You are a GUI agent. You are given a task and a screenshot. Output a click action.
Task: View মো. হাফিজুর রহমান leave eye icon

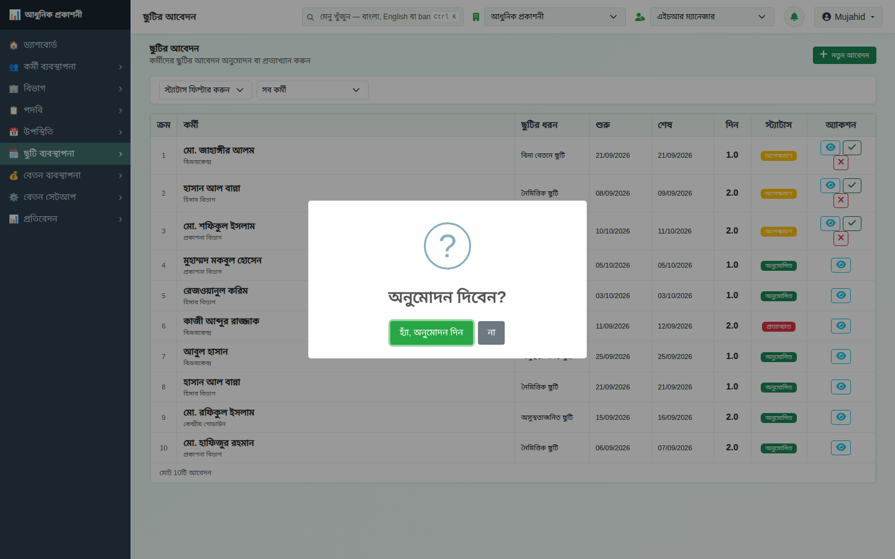point(841,448)
